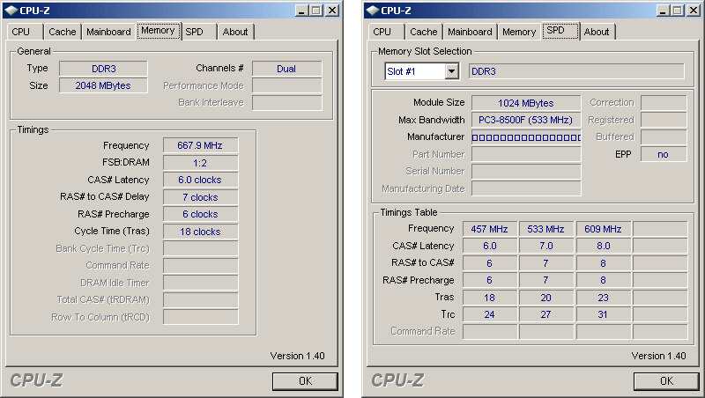
Task: Click the Channels # field Dual
Action: pos(287,69)
